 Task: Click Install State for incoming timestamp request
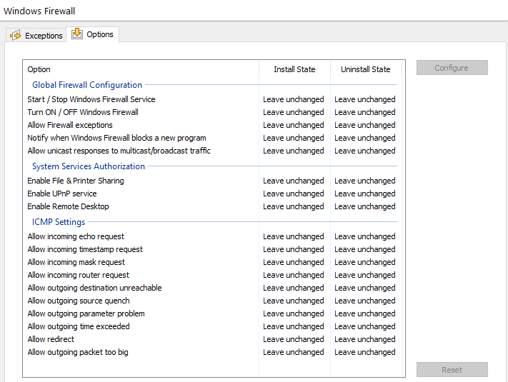pos(294,249)
